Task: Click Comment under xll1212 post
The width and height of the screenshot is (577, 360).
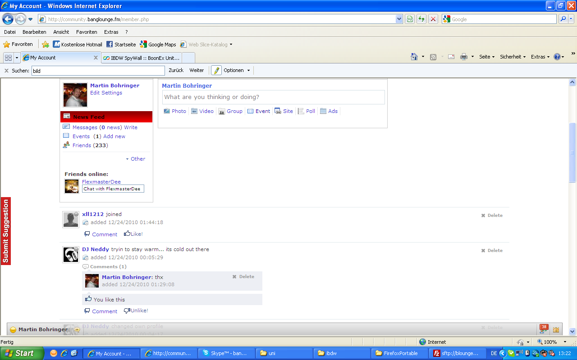Action: [101, 234]
